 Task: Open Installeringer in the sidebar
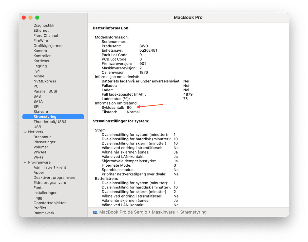[x=45, y=193]
